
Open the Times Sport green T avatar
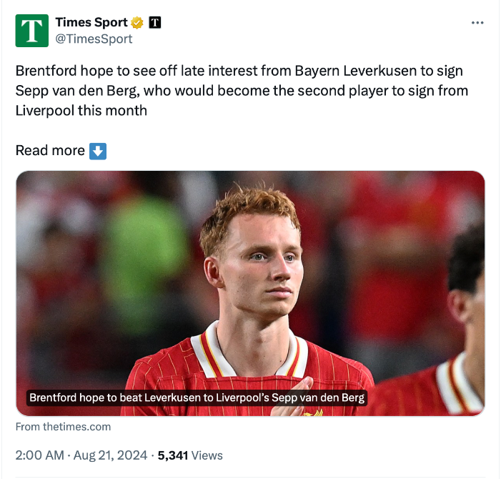tap(32, 31)
